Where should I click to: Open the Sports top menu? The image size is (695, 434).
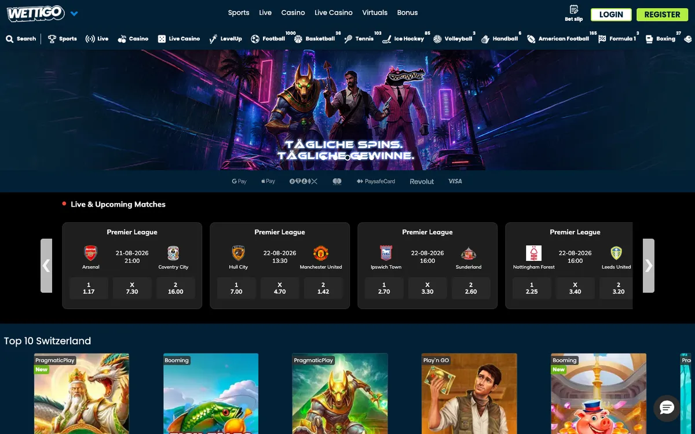(239, 13)
